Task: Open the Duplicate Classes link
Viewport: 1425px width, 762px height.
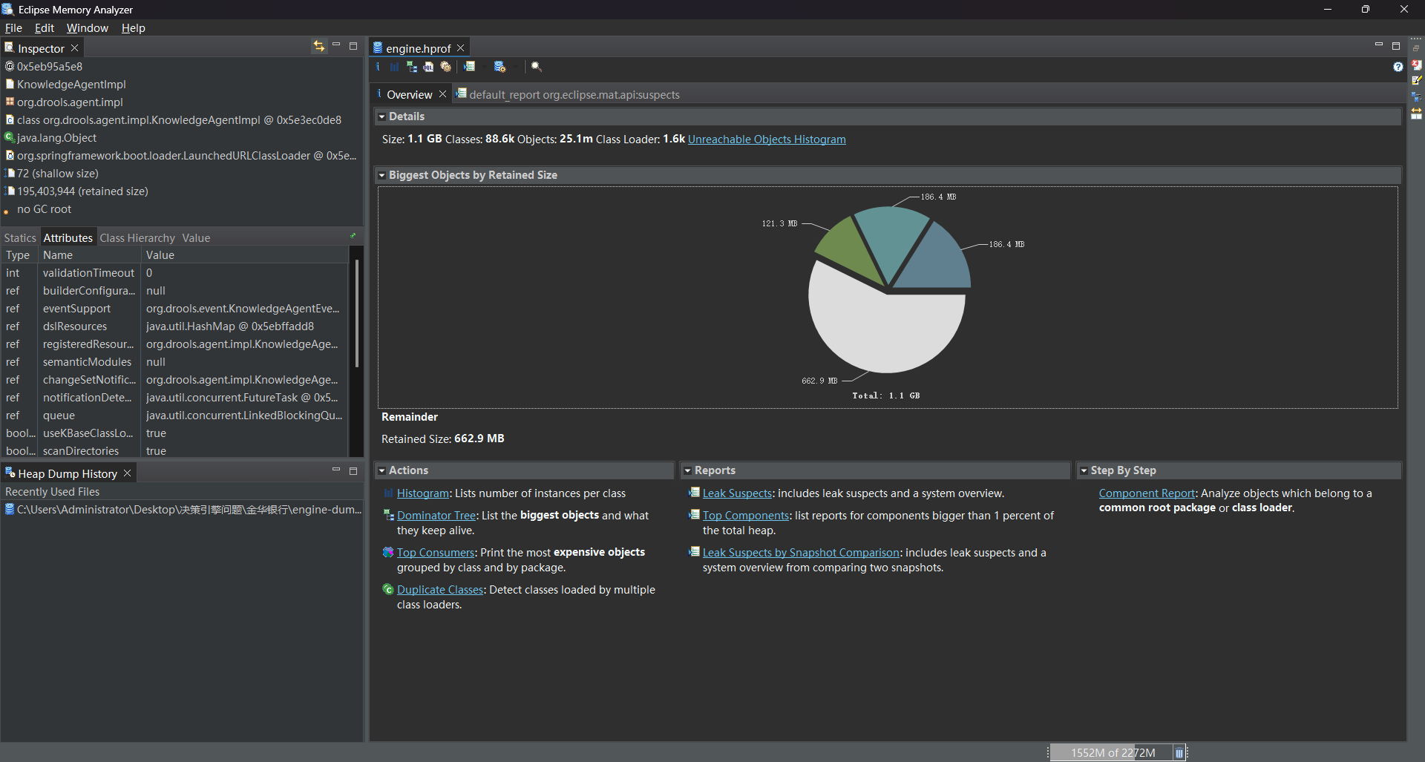Action: pyautogui.click(x=440, y=590)
